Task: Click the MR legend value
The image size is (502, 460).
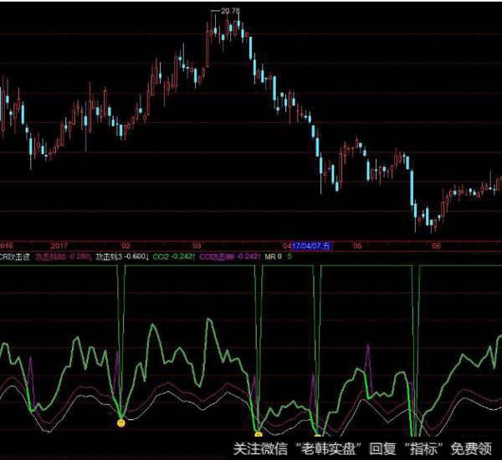Action: tap(279, 258)
